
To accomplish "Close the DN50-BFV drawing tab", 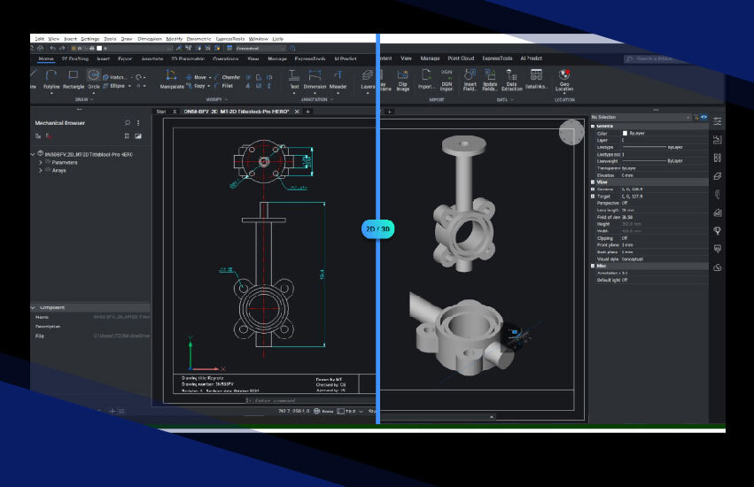I will (x=297, y=112).
